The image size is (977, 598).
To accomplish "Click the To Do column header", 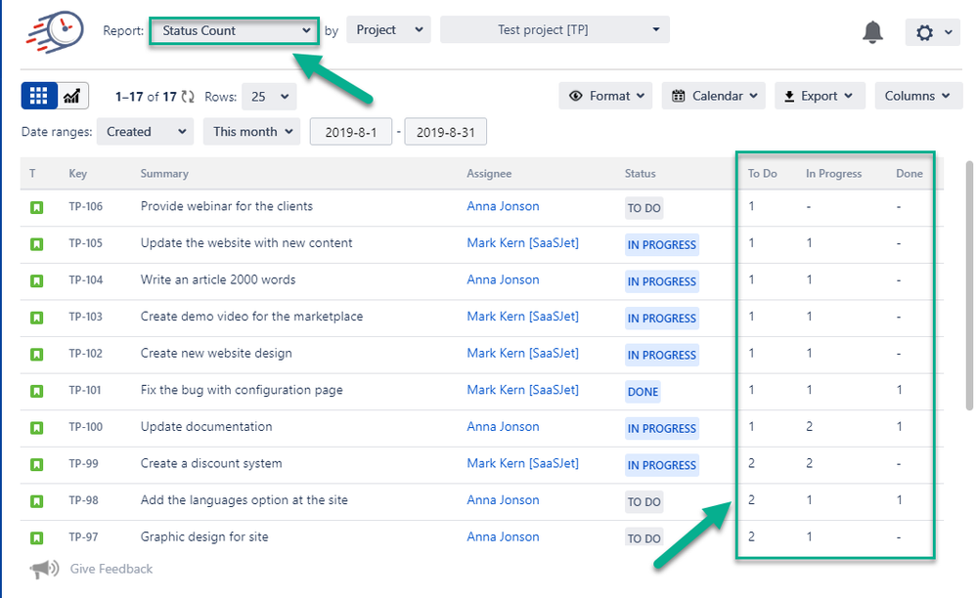I will pyautogui.click(x=763, y=174).
